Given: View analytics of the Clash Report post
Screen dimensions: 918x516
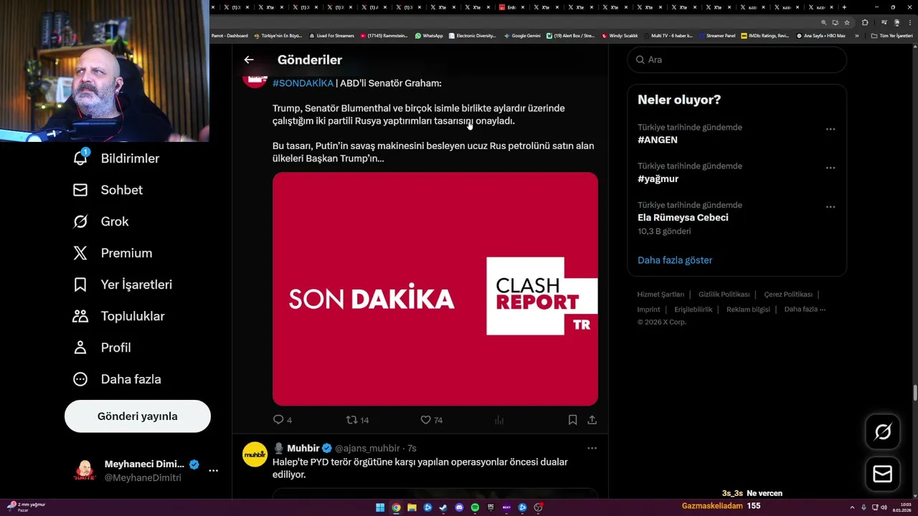Looking at the screenshot, I should pos(499,420).
